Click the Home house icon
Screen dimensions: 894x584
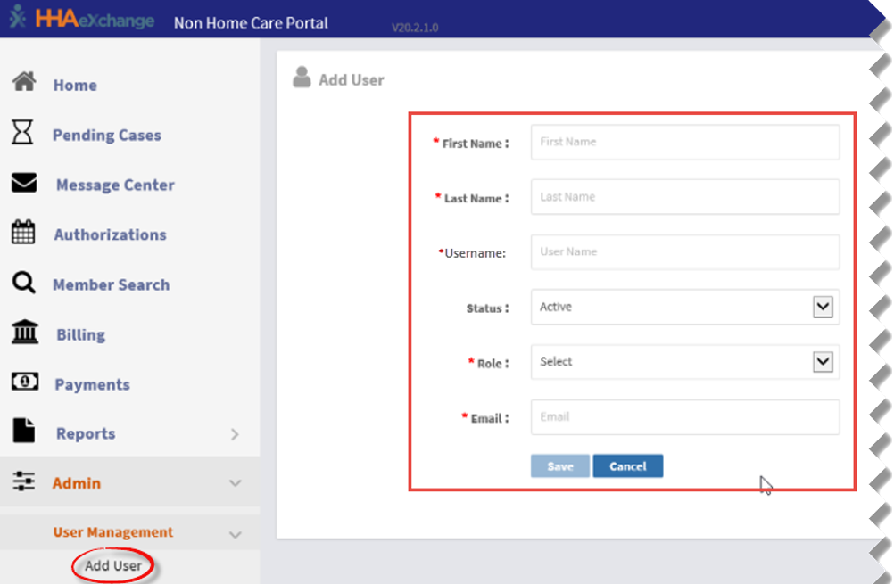24,83
